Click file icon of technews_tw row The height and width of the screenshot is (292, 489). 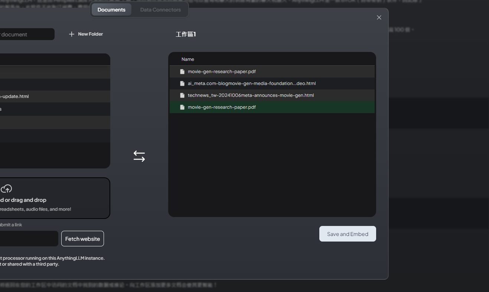[x=182, y=95]
